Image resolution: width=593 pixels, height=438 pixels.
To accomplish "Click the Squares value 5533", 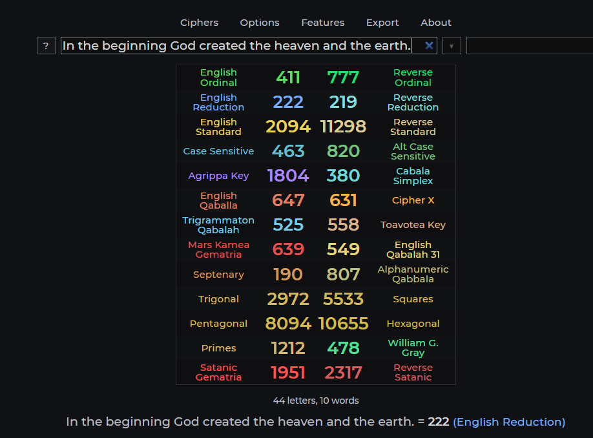I will [343, 299].
